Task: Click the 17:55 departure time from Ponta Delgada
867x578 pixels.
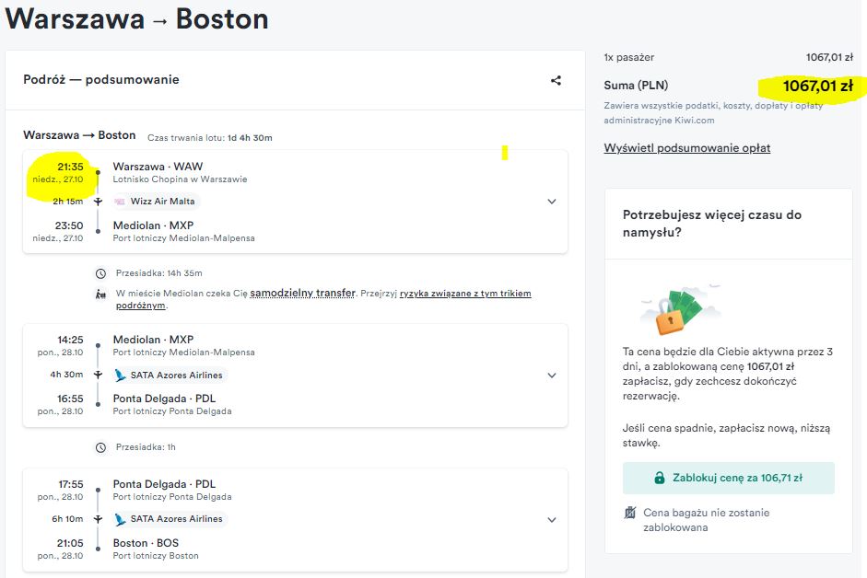Action: click(x=71, y=484)
